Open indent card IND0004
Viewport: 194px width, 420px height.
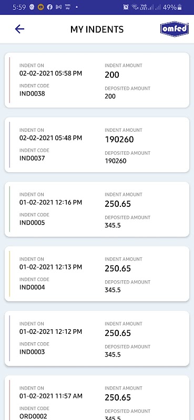(x=97, y=274)
